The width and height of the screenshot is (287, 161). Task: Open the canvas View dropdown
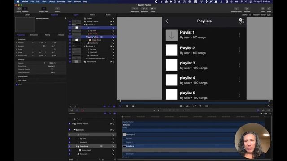click(x=264, y=15)
